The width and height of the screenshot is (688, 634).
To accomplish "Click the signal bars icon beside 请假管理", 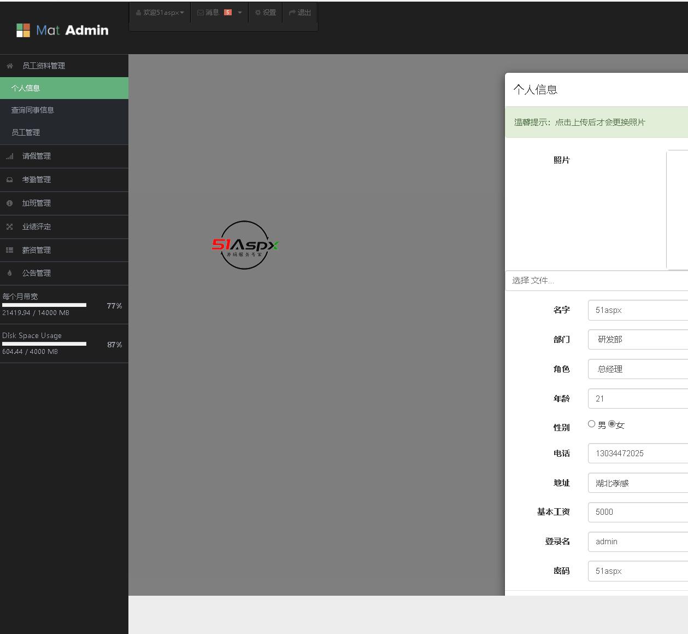I will tap(9, 156).
